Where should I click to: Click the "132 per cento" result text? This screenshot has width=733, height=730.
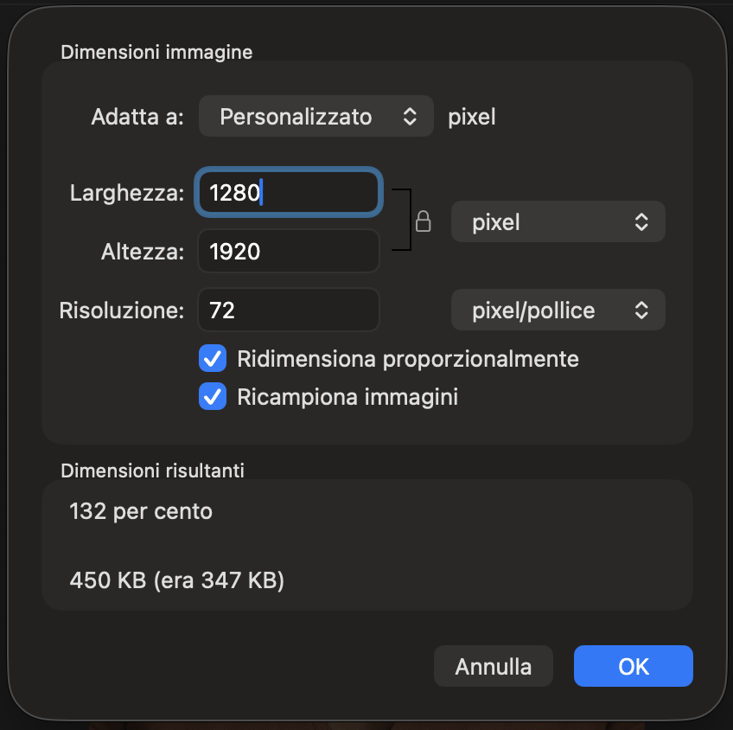[x=141, y=511]
